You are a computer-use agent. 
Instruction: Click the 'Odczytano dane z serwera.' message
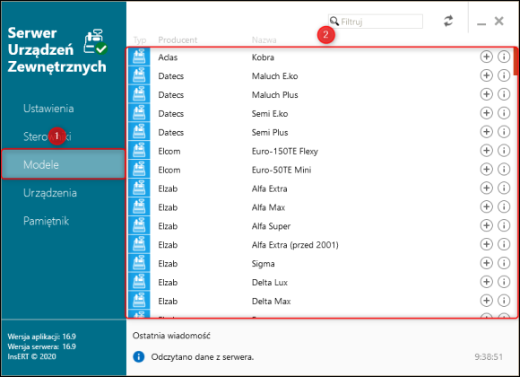click(203, 356)
